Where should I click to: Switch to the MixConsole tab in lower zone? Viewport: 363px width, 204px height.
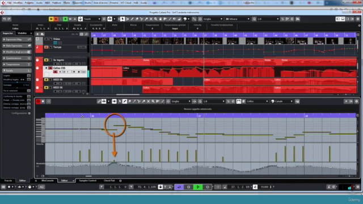(x=48, y=181)
